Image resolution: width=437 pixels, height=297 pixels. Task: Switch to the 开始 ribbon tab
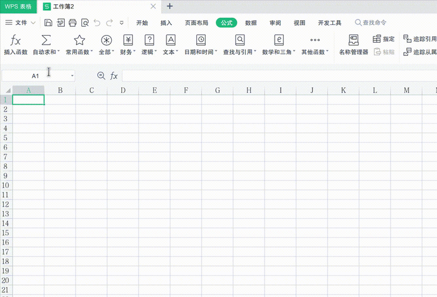click(142, 23)
